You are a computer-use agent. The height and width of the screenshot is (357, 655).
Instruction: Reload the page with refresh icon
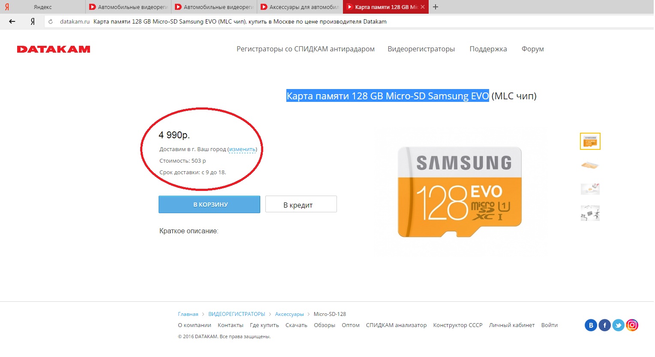(51, 21)
